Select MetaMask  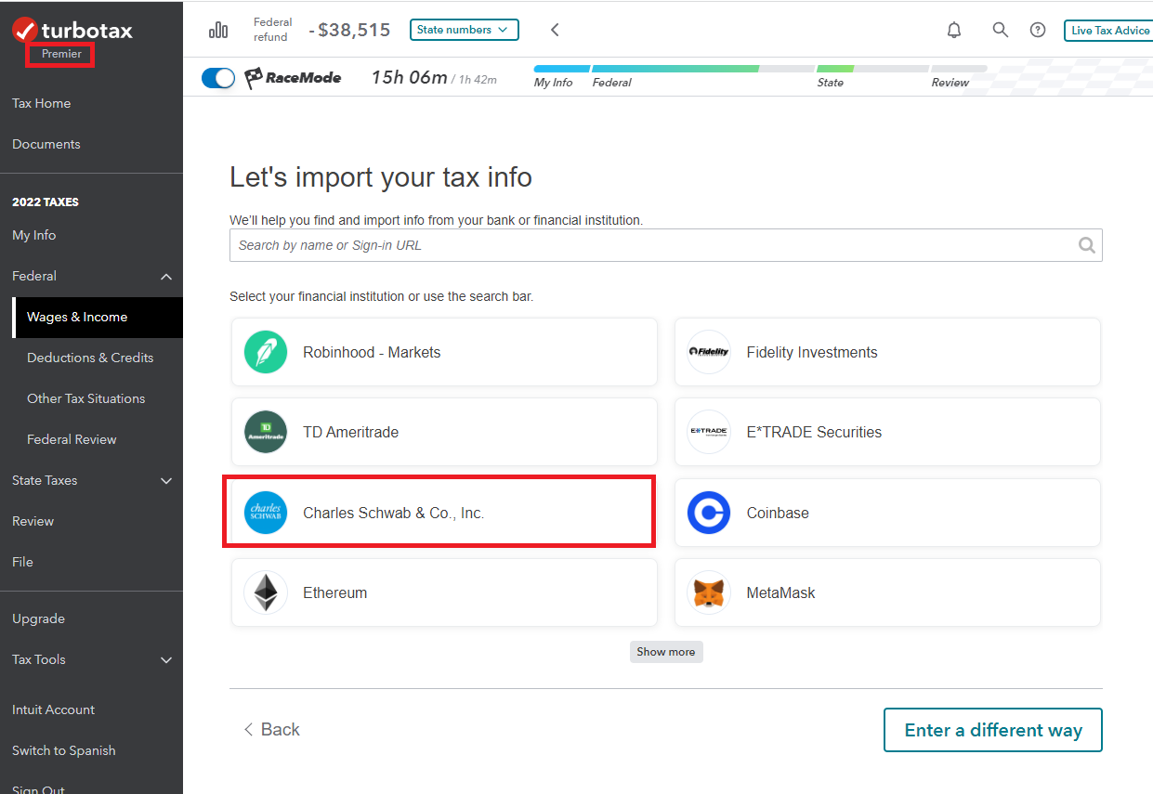pyautogui.click(x=887, y=592)
